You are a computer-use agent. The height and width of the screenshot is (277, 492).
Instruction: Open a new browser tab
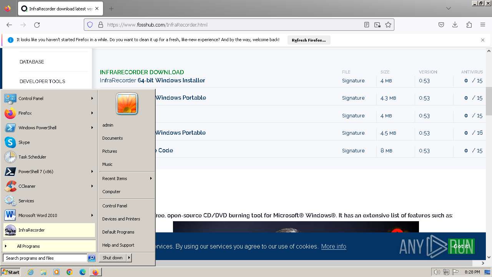(x=111, y=8)
